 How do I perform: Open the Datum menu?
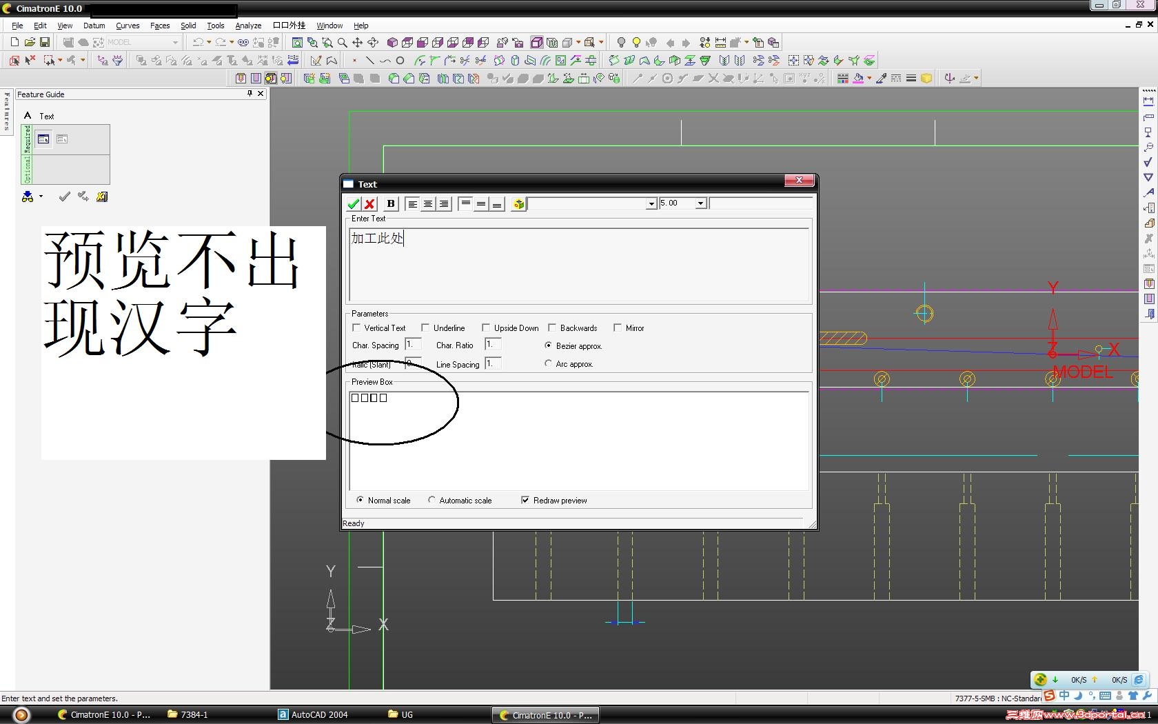tap(94, 26)
